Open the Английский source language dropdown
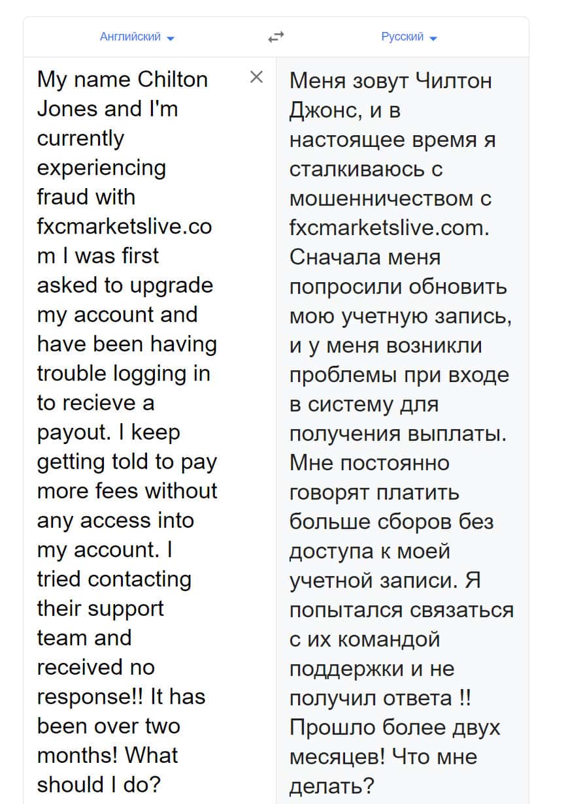This screenshot has height=804, width=566. [x=130, y=37]
